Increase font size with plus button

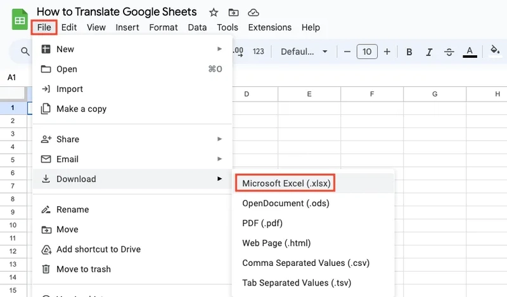pyautogui.click(x=387, y=51)
